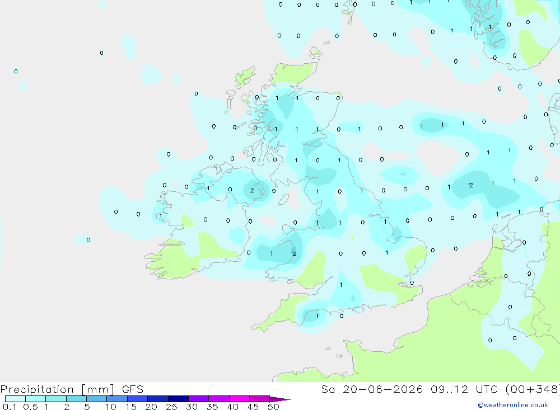The image size is (560, 410).
Task: Pick the legend swatch between 5 and 10
Action: [x=97, y=399]
